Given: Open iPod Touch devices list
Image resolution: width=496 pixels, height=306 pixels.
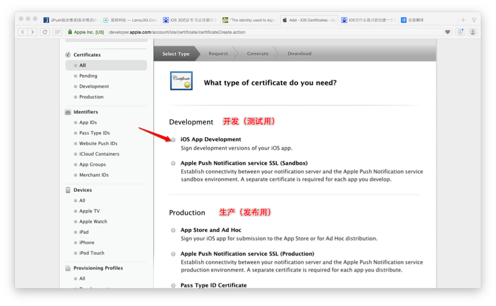Looking at the screenshot, I should (91, 253).
